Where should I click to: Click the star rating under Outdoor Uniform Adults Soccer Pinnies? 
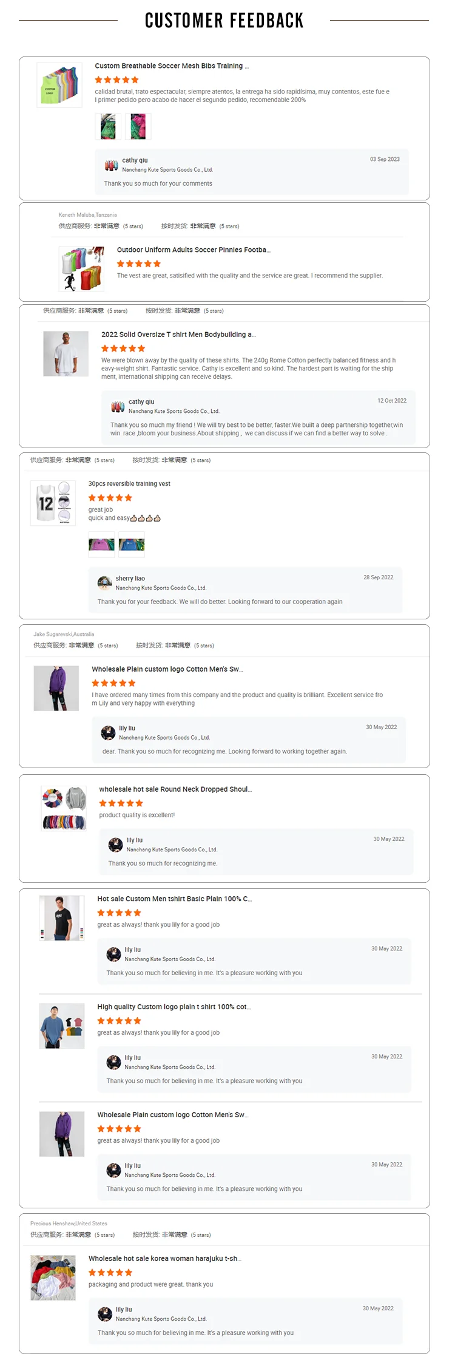(x=139, y=264)
